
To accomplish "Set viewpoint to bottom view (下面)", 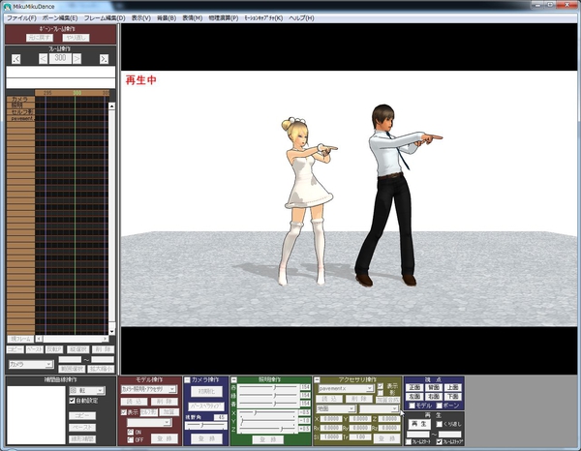I will coord(452,397).
